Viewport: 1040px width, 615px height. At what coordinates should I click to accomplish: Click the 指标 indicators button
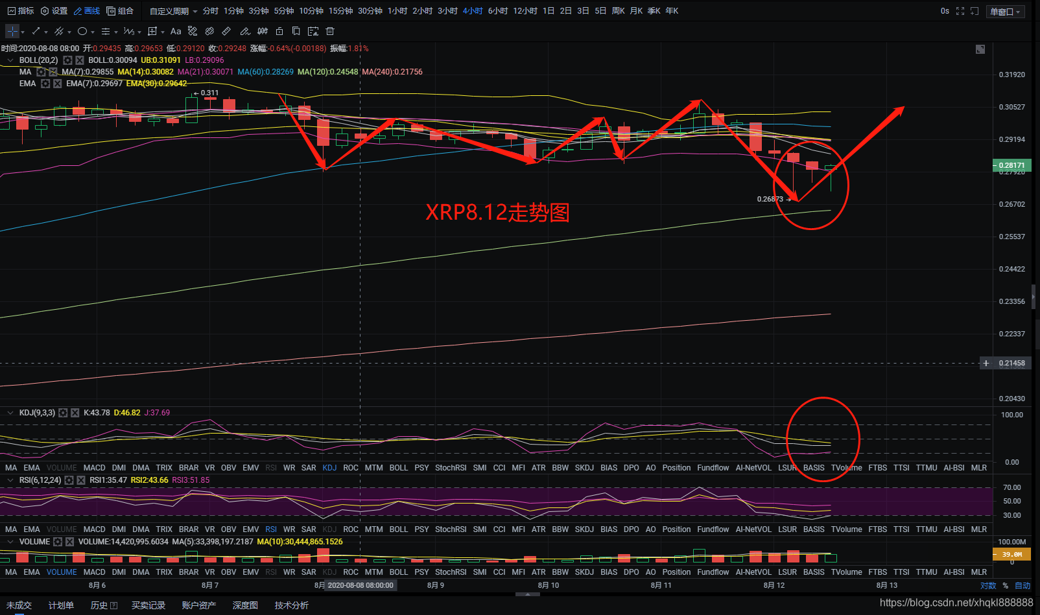[x=21, y=11]
